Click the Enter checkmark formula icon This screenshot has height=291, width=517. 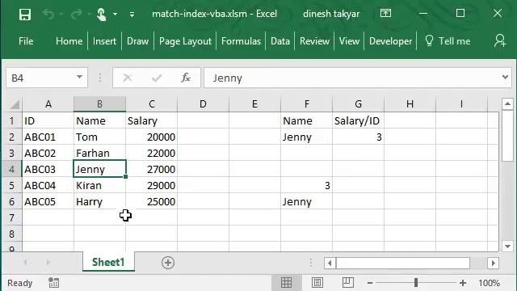(157, 78)
